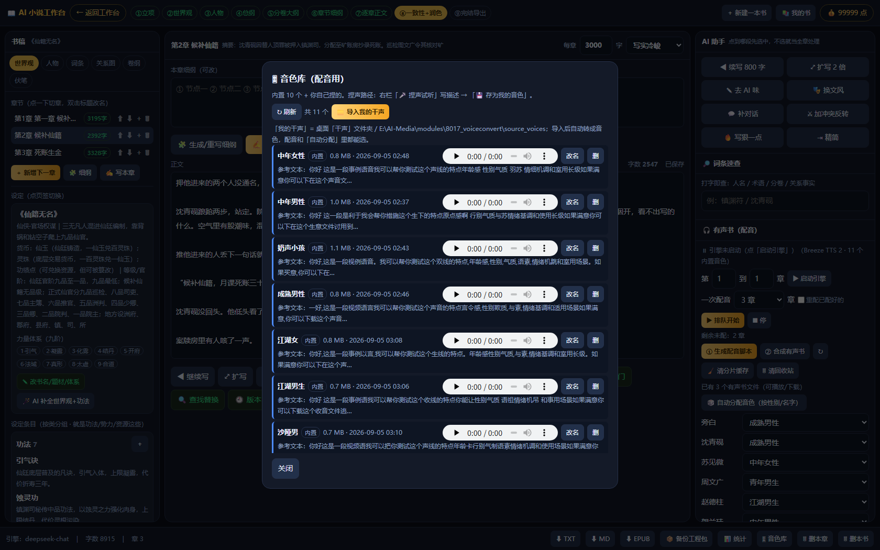Delete the 奶声小孩 voice entry

[x=596, y=248]
